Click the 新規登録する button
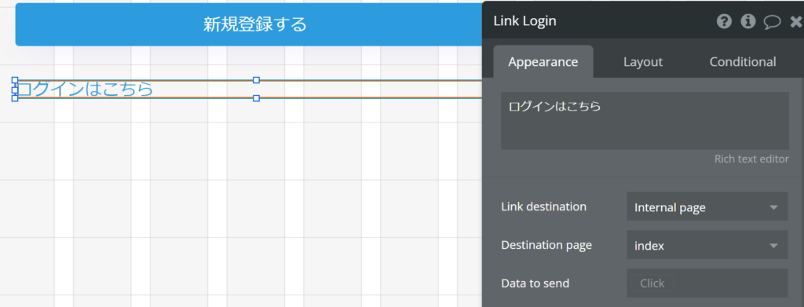This screenshot has height=307, width=804. 255,24
